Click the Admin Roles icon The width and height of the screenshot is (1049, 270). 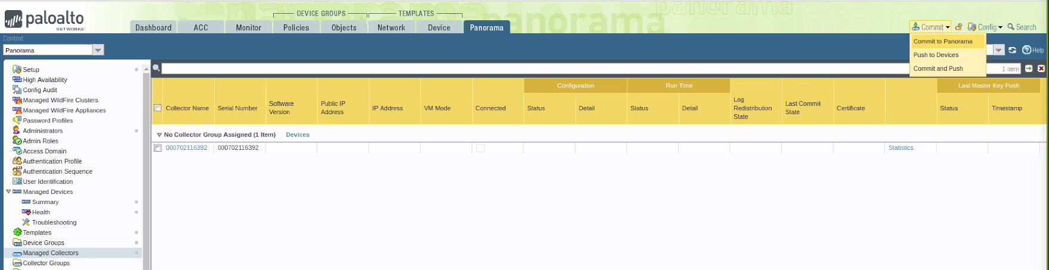17,140
